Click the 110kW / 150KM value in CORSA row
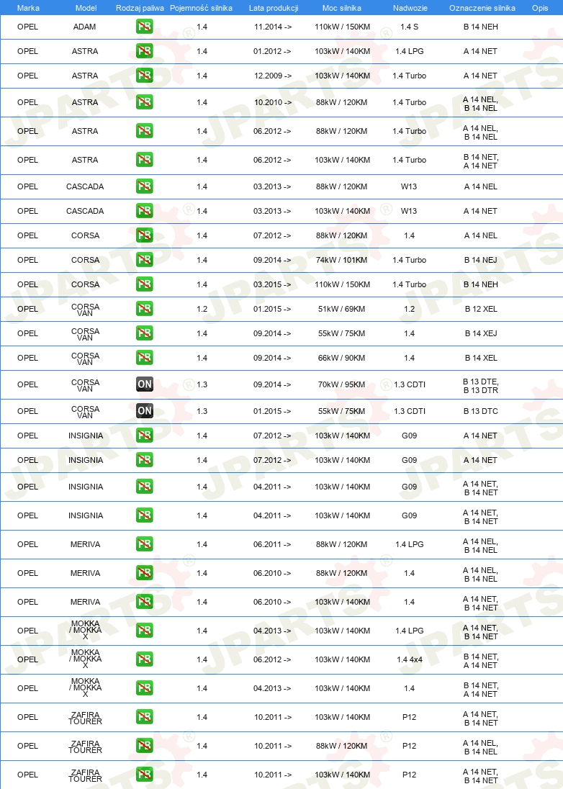Viewport: 563px width, 789px height. [x=342, y=284]
